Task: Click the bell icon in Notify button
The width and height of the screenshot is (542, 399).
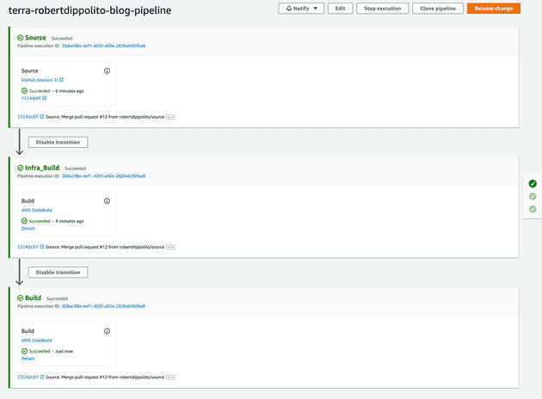Action: point(288,9)
